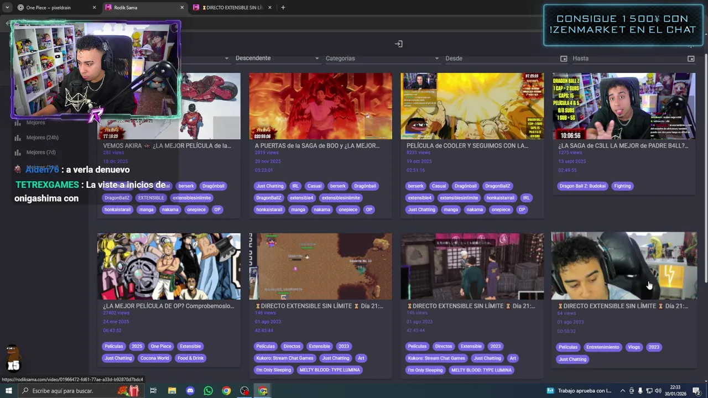
Task: Show hidden system tray icons
Action: pos(622,391)
